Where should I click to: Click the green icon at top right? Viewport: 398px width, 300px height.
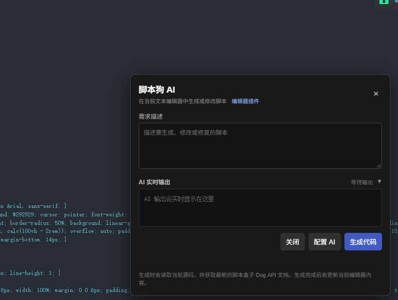384,2
